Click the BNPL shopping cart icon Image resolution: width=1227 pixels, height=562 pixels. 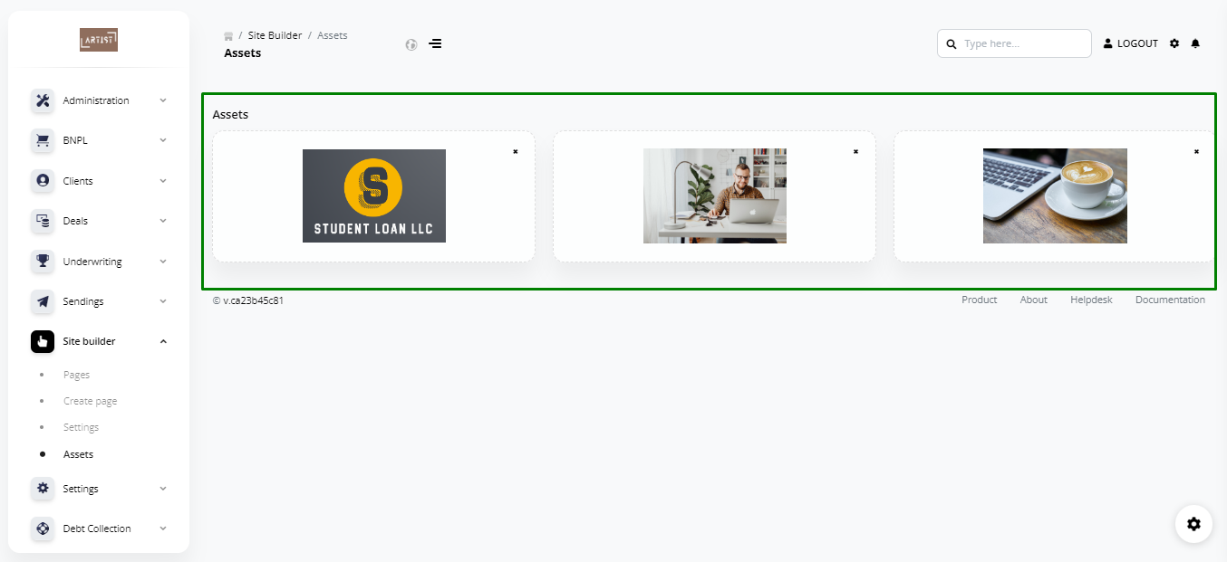43,140
